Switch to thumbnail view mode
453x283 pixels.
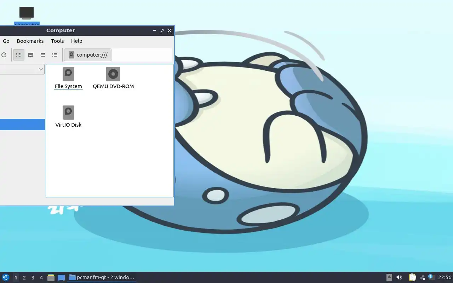coord(31,55)
